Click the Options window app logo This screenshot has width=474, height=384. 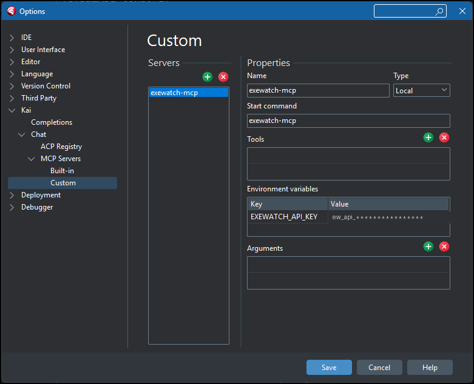click(x=11, y=11)
